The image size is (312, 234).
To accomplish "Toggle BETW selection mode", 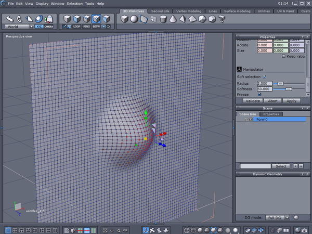I will tap(96, 27).
